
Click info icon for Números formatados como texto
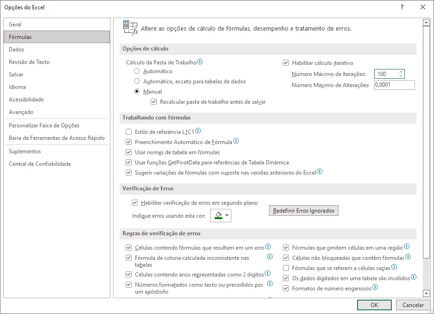(x=270, y=283)
